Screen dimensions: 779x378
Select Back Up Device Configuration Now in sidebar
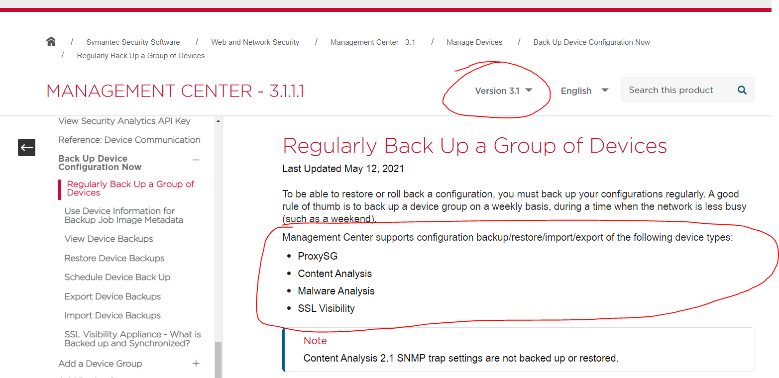(x=100, y=163)
